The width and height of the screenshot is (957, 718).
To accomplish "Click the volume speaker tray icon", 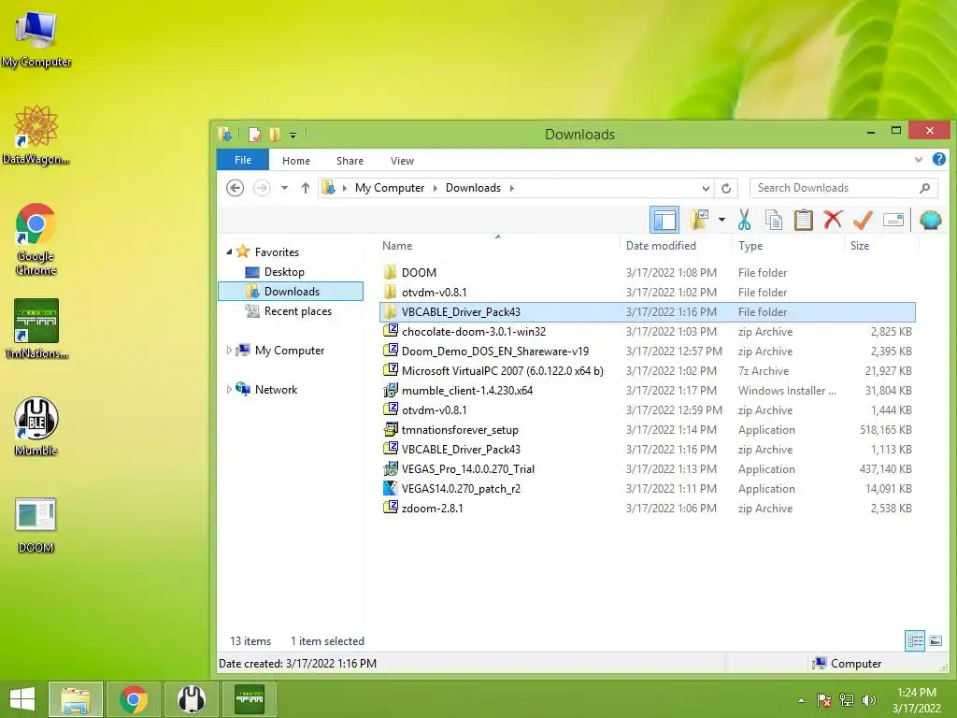I will pos(868,700).
